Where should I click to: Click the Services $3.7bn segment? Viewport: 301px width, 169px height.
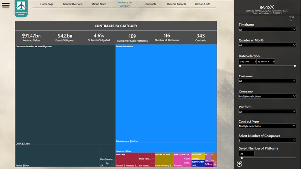[166, 147]
